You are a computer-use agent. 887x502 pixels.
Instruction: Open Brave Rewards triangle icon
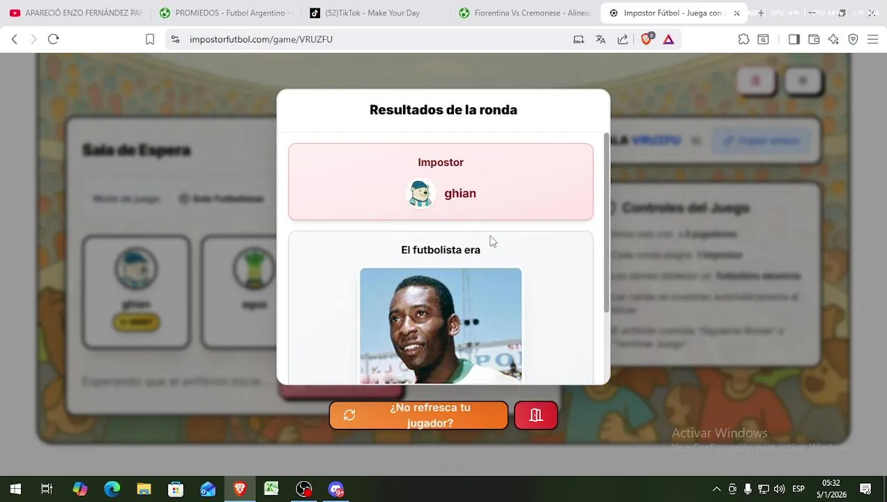669,40
